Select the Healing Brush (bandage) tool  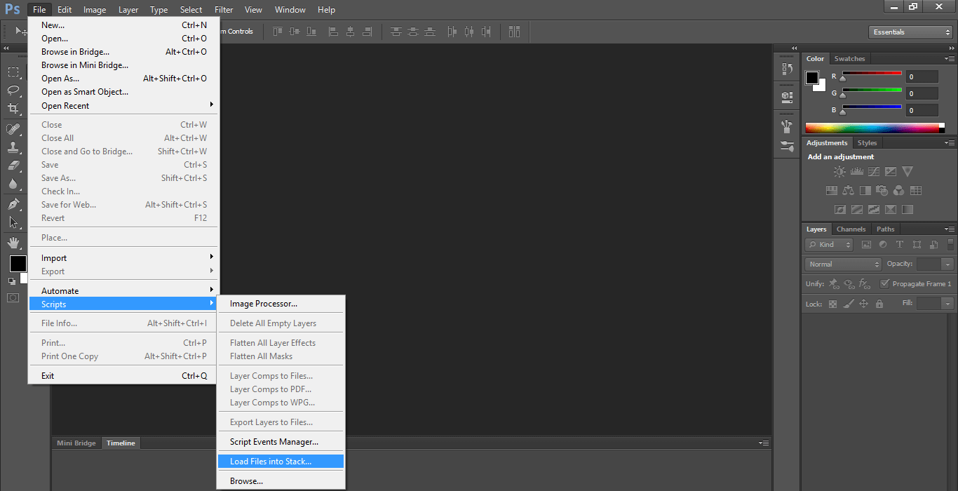(13, 129)
